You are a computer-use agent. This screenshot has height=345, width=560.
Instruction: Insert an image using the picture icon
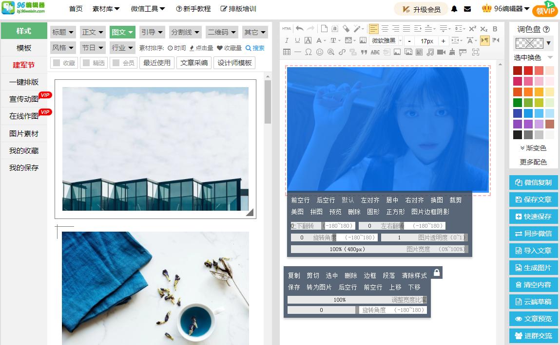tap(397, 52)
